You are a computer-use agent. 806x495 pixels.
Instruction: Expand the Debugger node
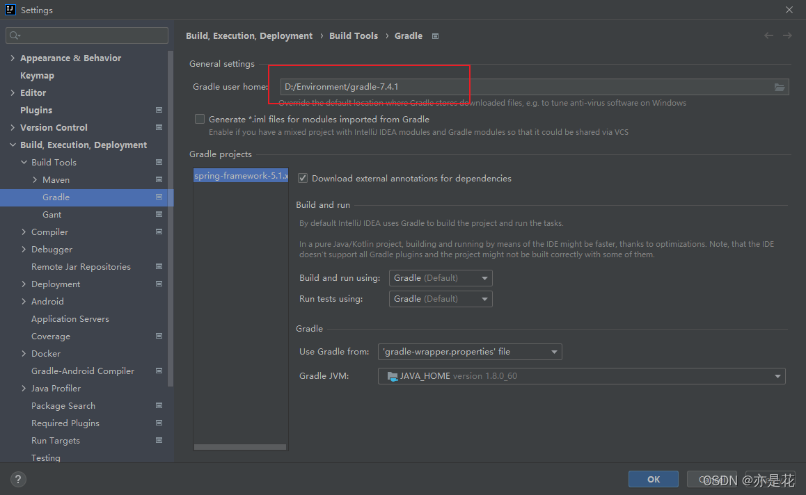(x=24, y=249)
